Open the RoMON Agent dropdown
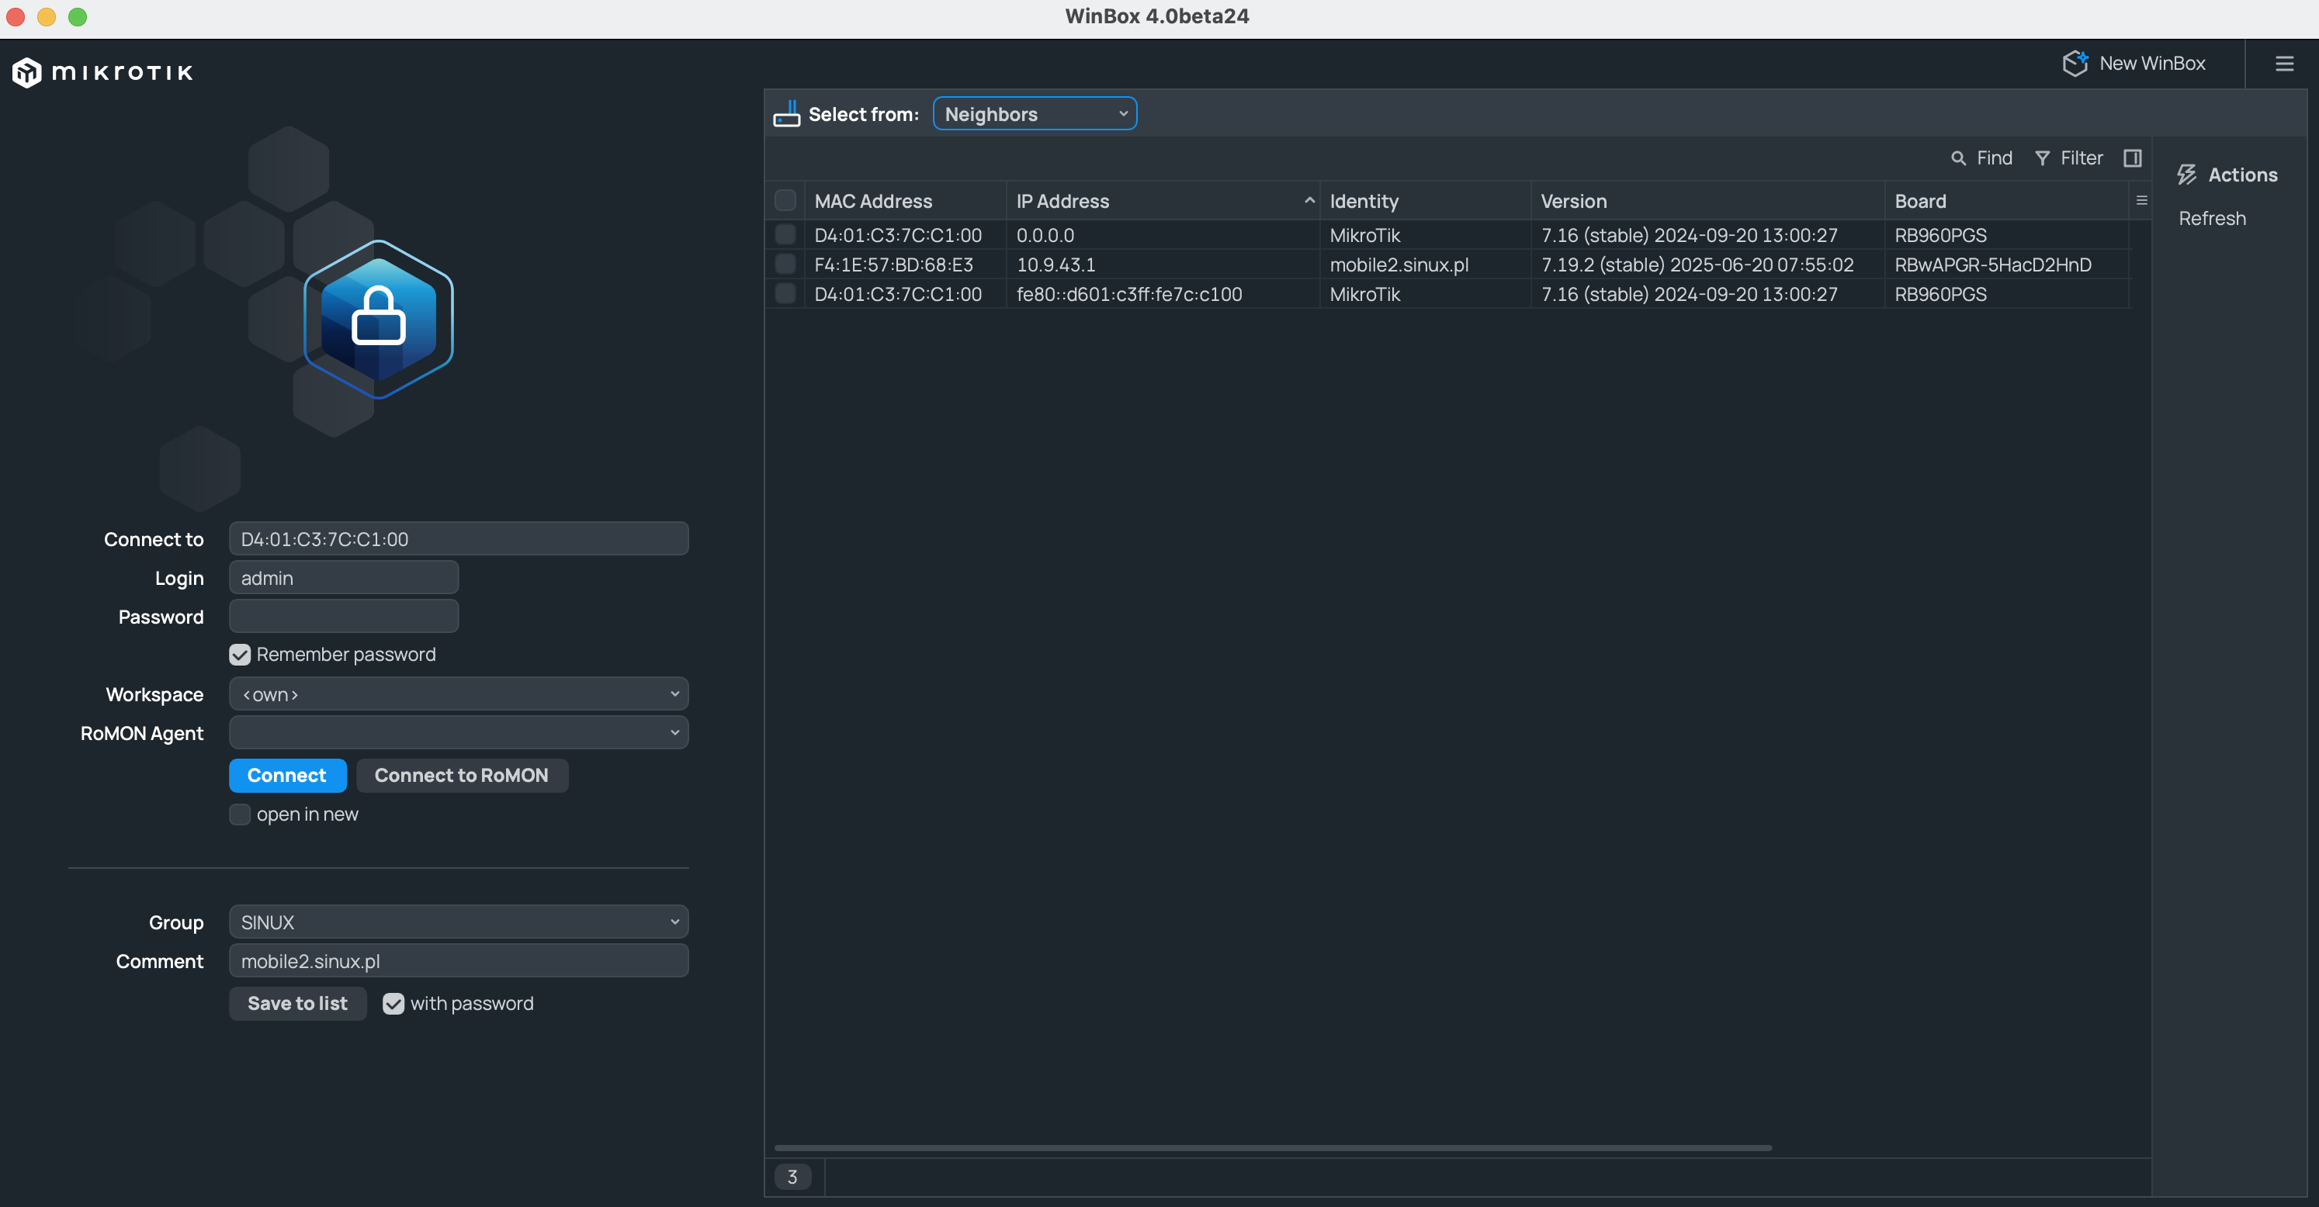The width and height of the screenshot is (2319, 1207). coord(458,733)
